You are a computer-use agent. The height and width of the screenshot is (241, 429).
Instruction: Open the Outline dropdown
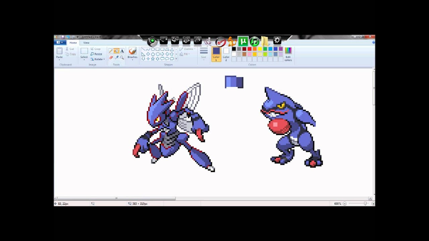187,49
